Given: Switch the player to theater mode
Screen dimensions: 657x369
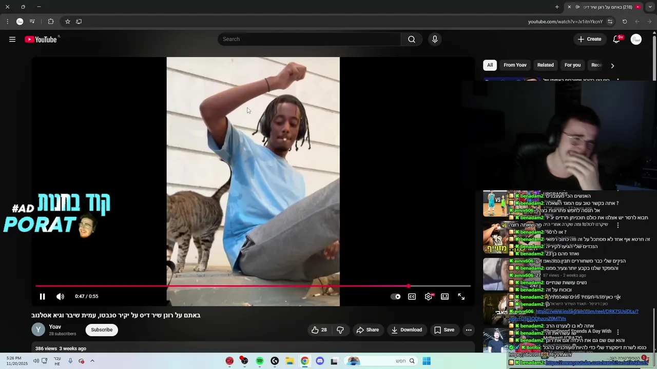Looking at the screenshot, I should (x=445, y=296).
